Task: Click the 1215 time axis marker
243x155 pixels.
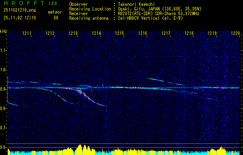Action: click(119, 33)
